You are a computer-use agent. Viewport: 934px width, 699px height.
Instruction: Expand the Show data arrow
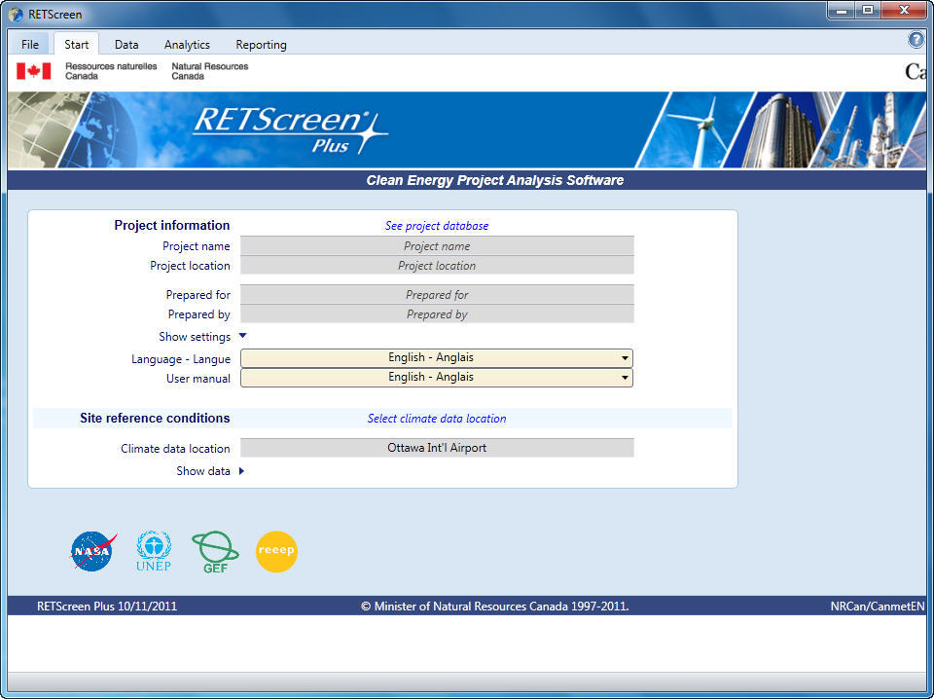(x=242, y=471)
